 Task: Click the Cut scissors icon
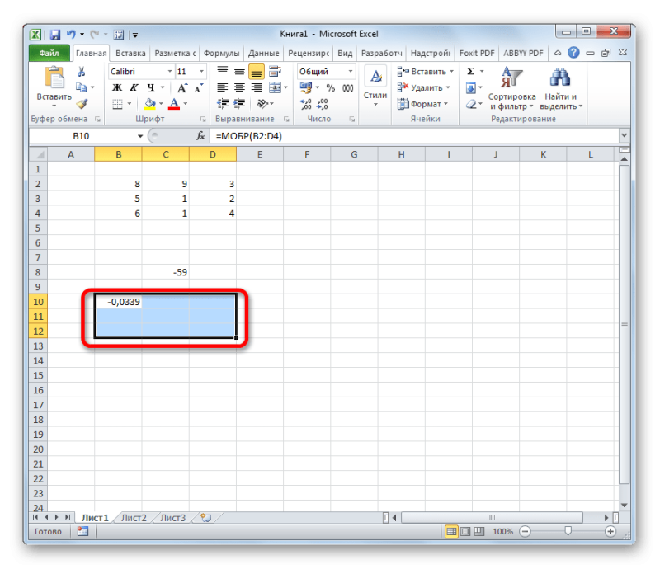click(x=81, y=72)
